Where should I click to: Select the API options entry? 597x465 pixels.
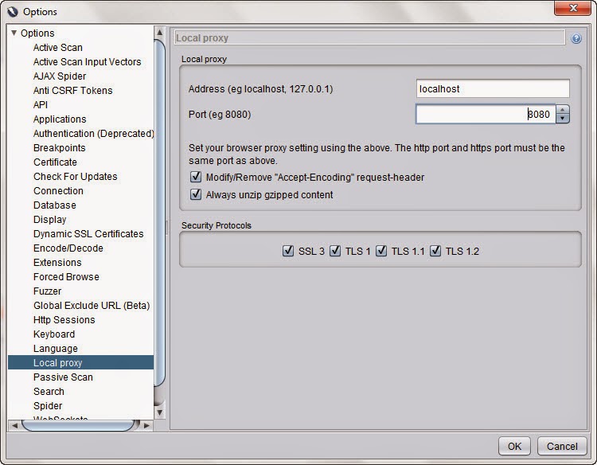point(41,105)
